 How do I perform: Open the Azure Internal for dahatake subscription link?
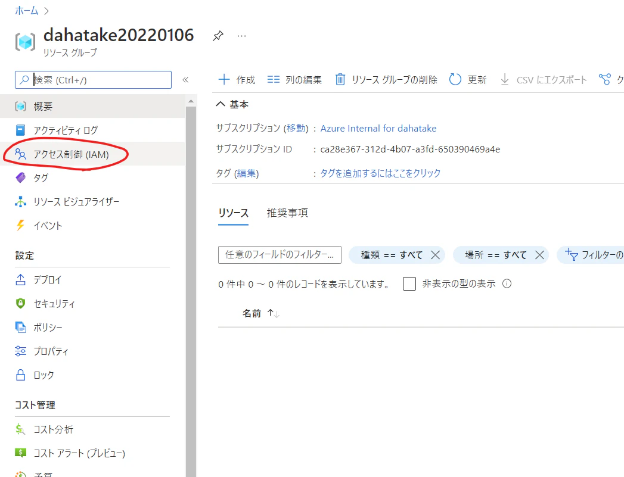[x=378, y=129]
